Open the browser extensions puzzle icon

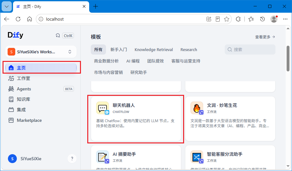(x=238, y=19)
